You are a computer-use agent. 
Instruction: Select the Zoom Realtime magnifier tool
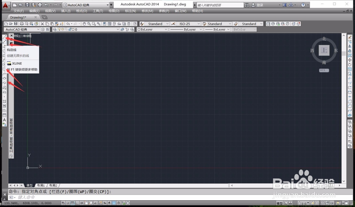point(89,24)
